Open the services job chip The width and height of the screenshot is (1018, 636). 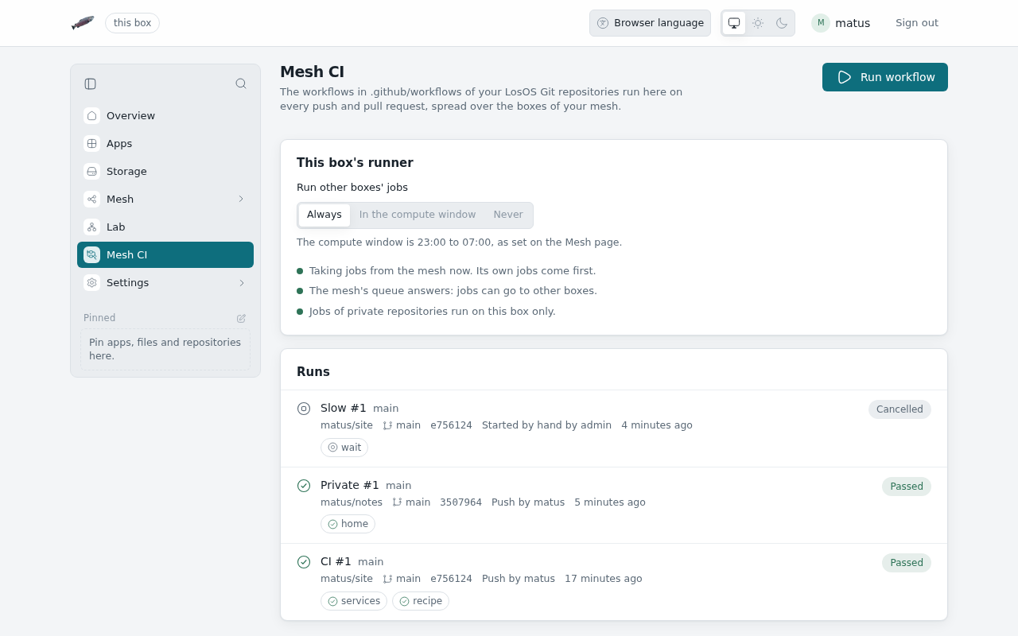[x=354, y=601]
